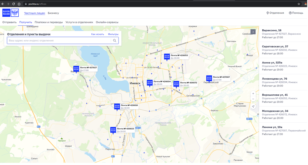Open Получить menu
Screen dimensions: 308x165
26,22
